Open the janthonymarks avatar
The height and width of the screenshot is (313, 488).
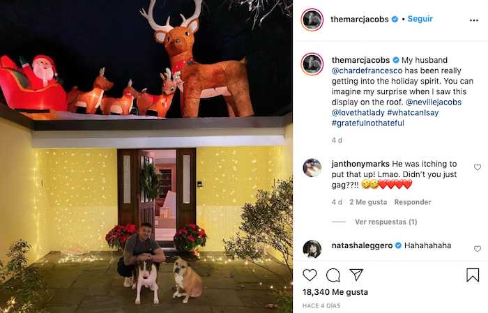point(312,167)
